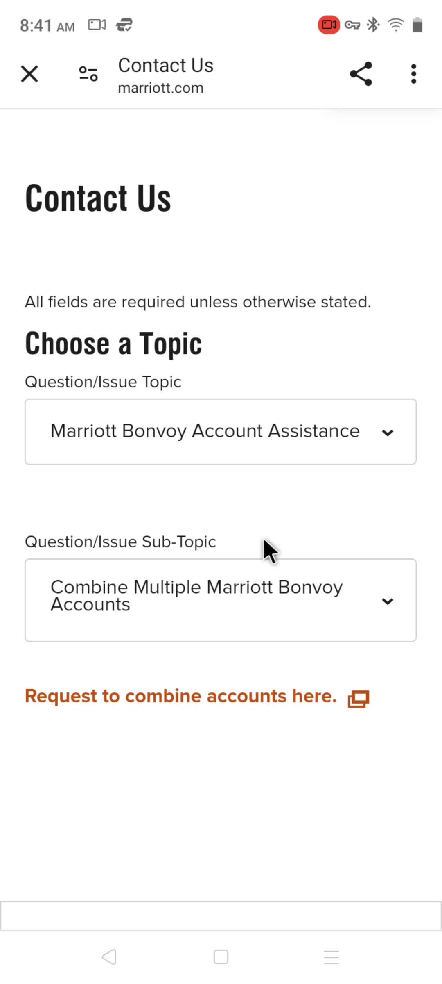Tap the screen recording status indicator

[x=329, y=25]
